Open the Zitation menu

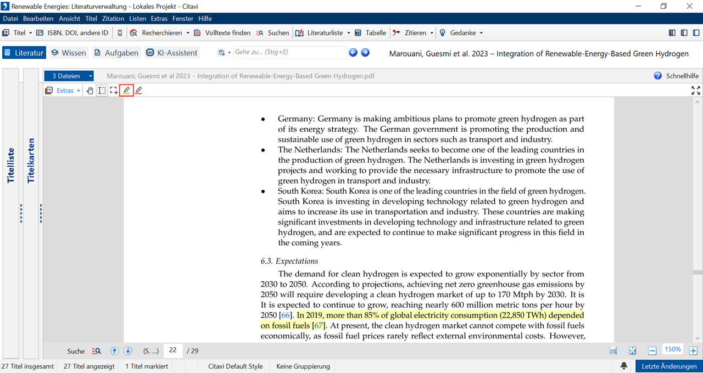point(113,19)
